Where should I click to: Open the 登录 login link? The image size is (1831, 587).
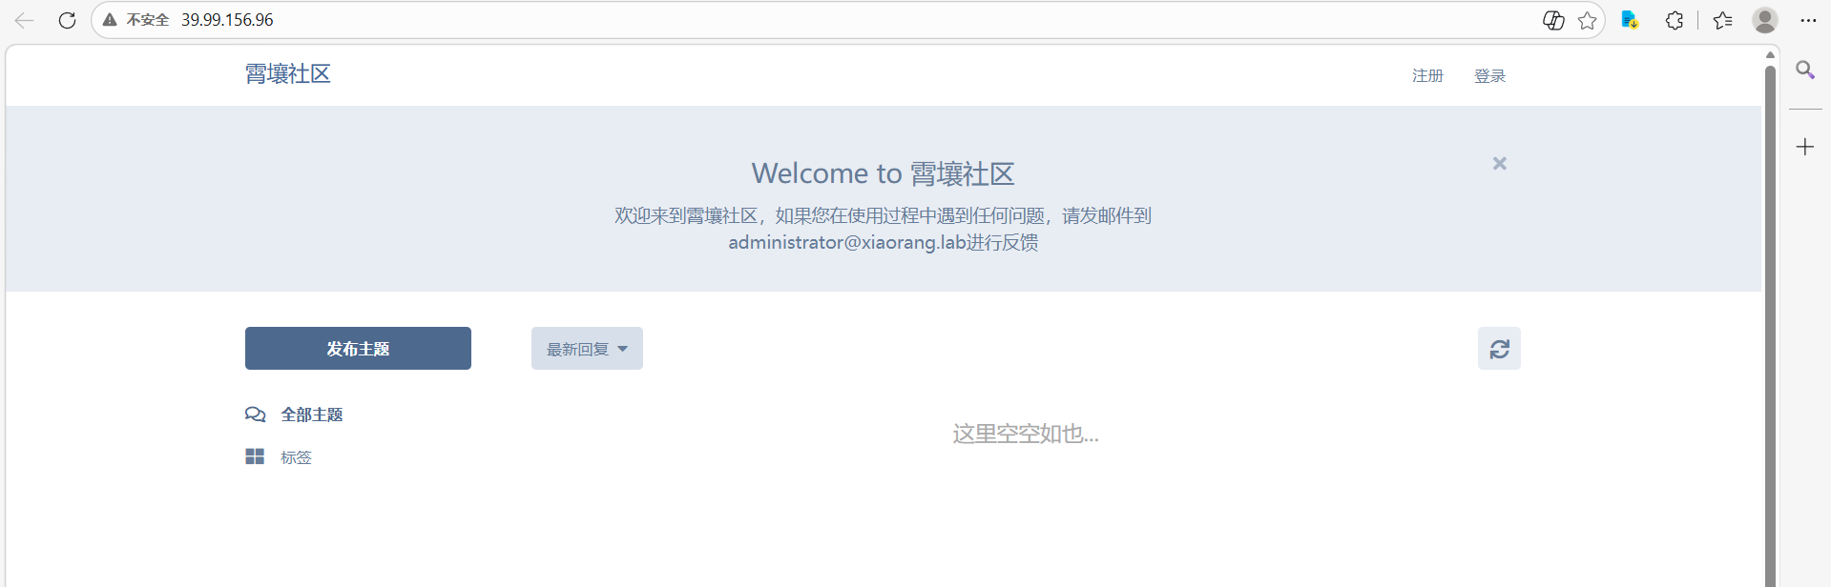coord(1489,76)
